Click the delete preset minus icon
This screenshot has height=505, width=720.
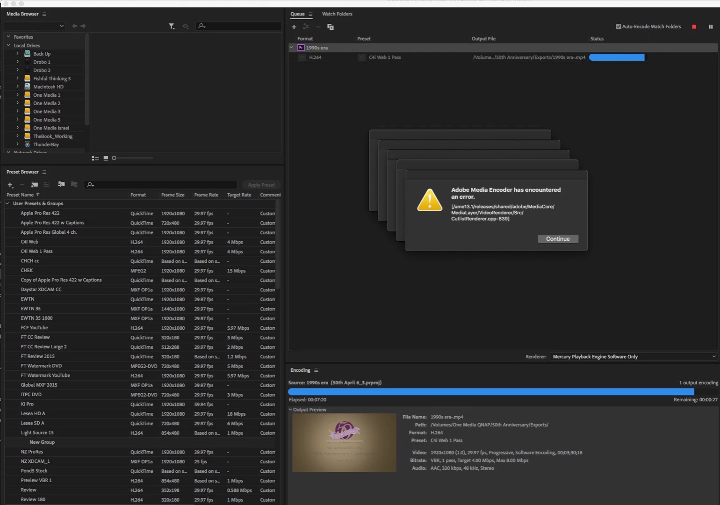(22, 185)
